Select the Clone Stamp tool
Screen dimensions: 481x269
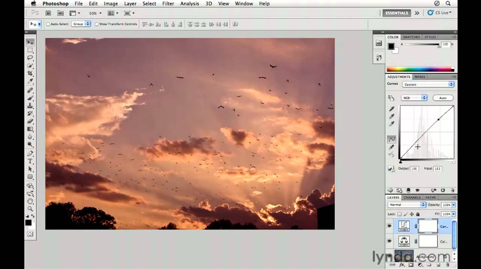(30, 106)
